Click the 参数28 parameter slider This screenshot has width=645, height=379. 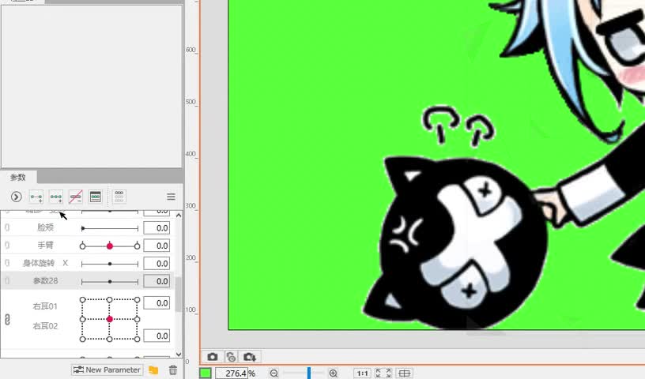pyautogui.click(x=110, y=282)
